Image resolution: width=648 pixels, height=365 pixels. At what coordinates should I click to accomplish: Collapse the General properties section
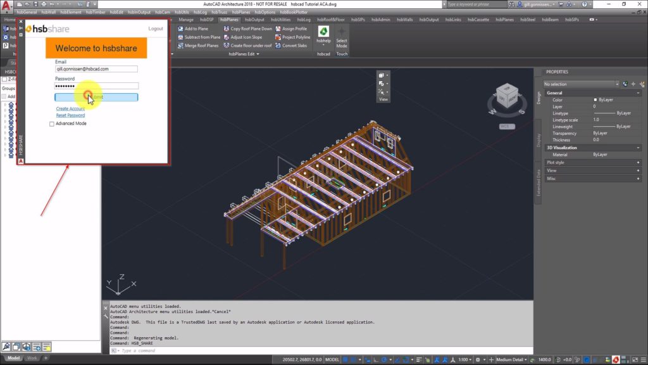pos(638,93)
